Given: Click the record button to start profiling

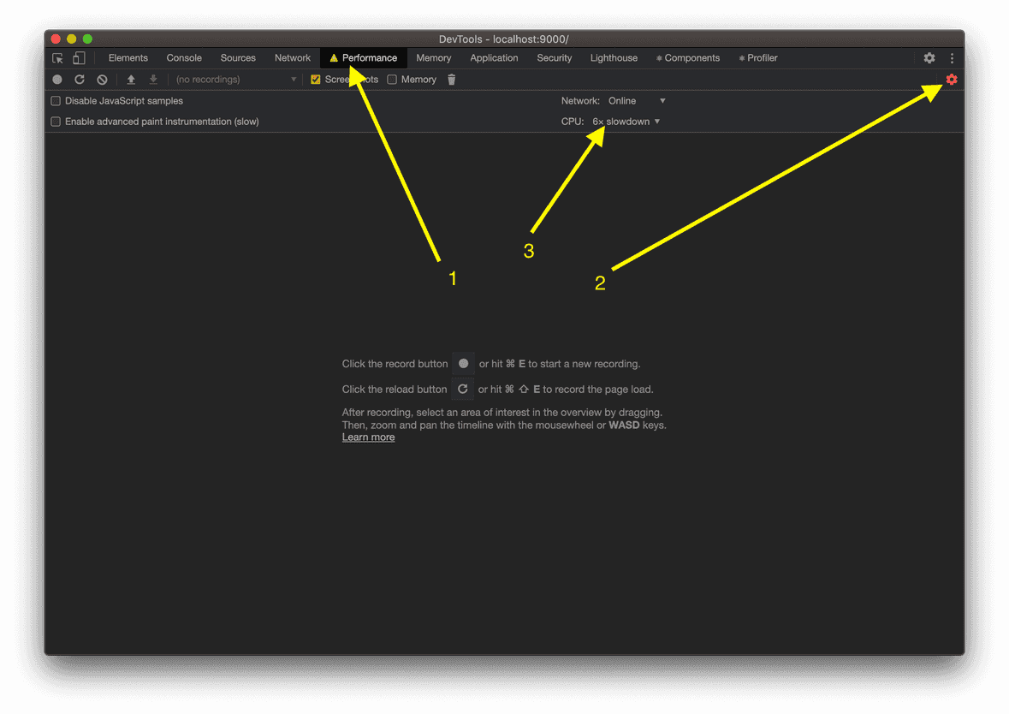Looking at the screenshot, I should click(56, 79).
